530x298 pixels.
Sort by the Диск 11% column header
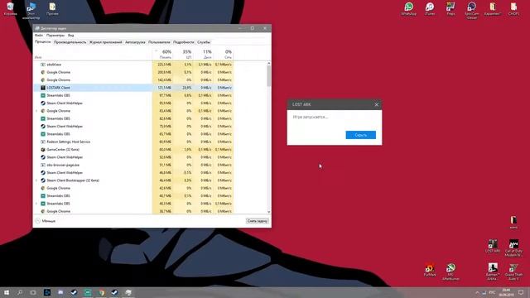[x=203, y=54]
